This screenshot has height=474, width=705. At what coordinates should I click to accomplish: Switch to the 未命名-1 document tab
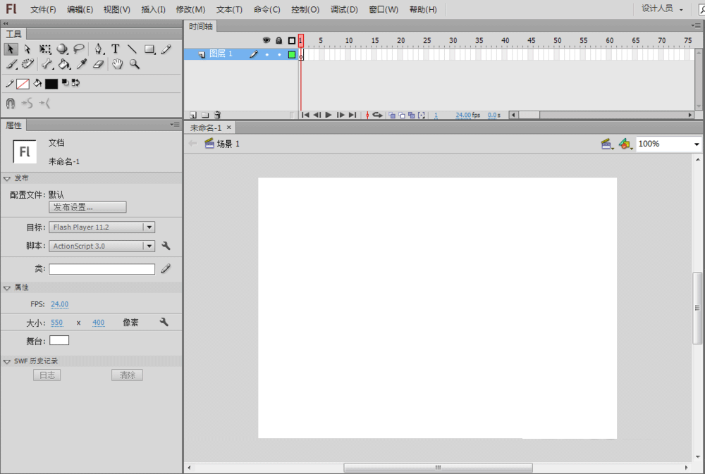tap(206, 128)
